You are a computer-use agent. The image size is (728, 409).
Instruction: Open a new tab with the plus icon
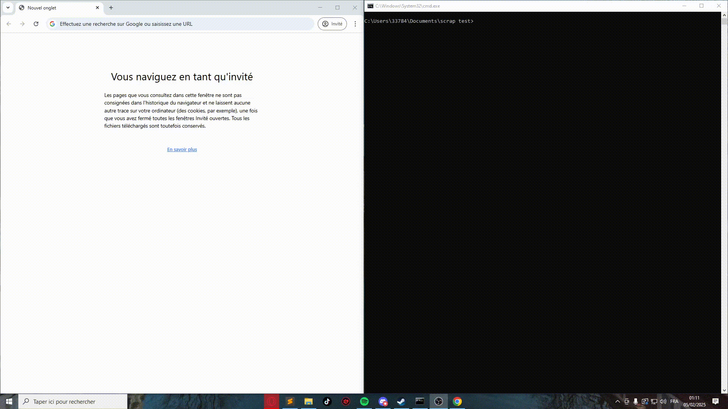click(111, 8)
